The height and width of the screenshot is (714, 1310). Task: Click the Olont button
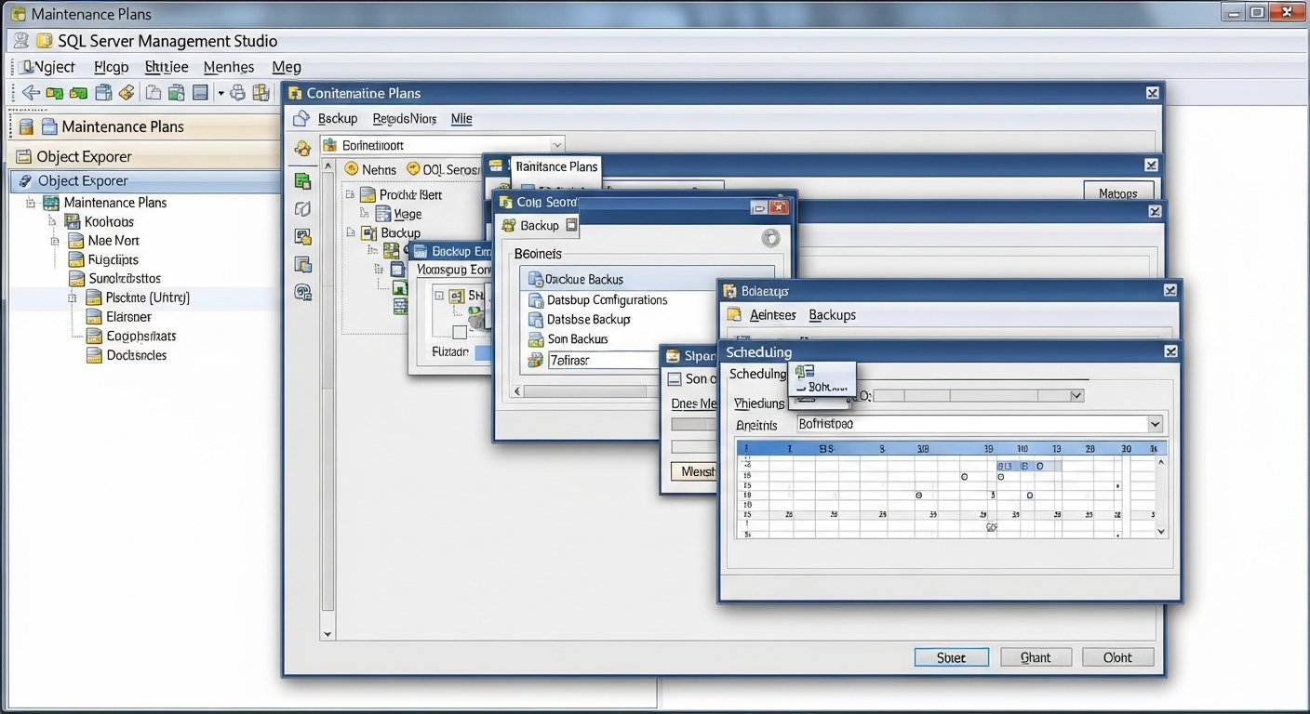1118,657
